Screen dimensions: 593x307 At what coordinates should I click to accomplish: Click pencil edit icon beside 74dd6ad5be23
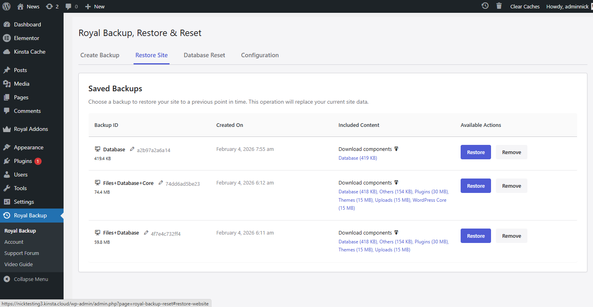click(161, 183)
